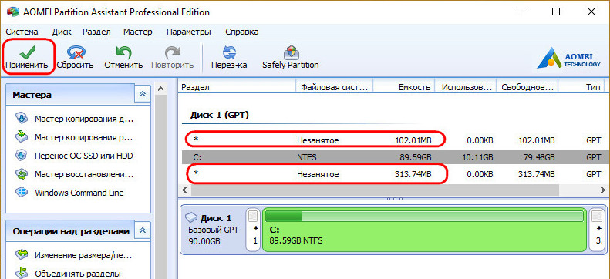Click the Диск 1 (GPT) group header
This screenshot has height=279, width=610.
[220, 115]
